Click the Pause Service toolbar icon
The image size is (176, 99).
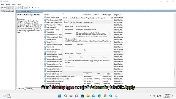click(35, 7)
